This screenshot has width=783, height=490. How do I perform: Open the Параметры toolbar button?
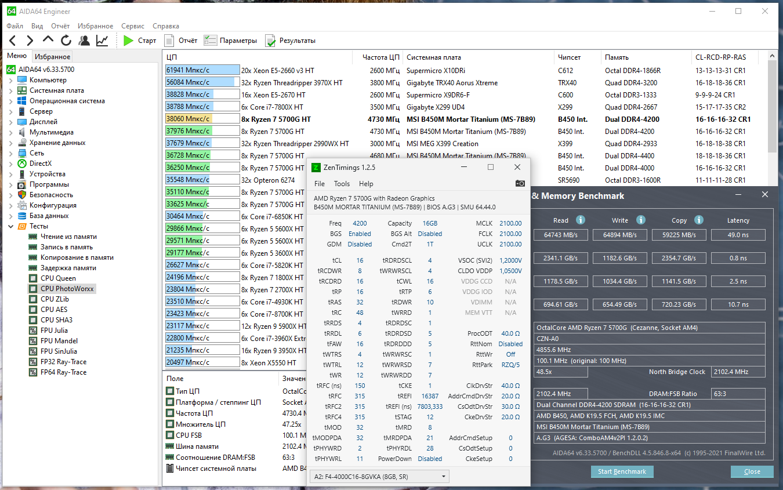(x=231, y=41)
